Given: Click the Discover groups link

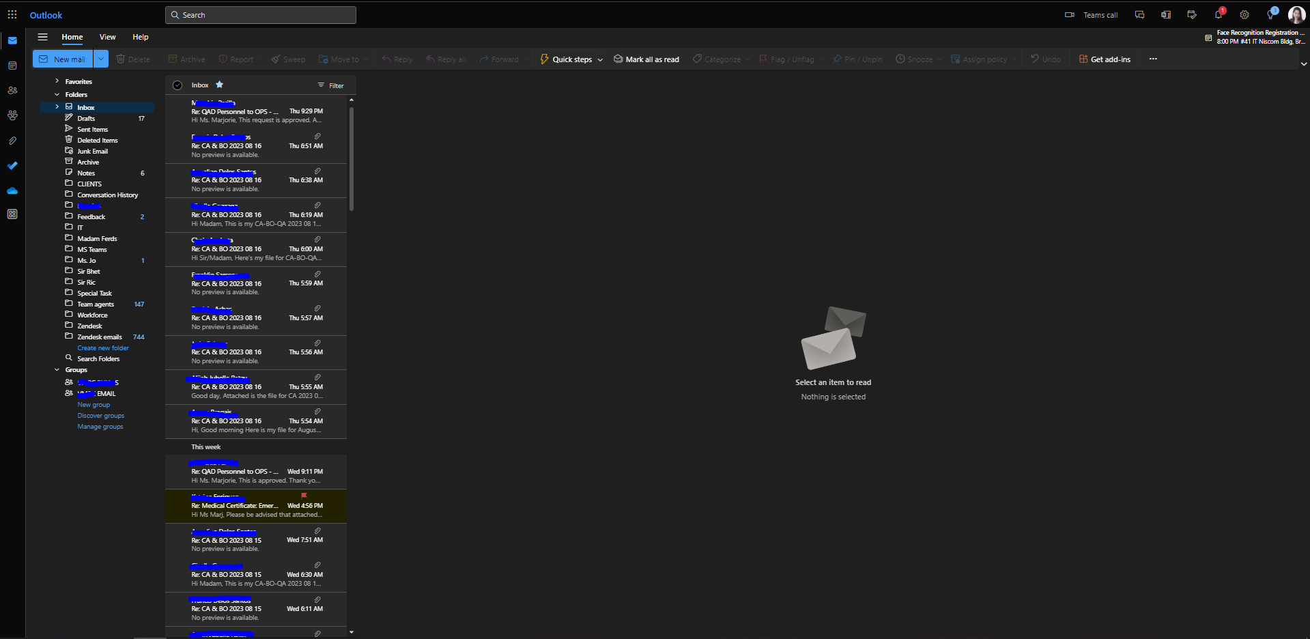Looking at the screenshot, I should tap(101, 416).
